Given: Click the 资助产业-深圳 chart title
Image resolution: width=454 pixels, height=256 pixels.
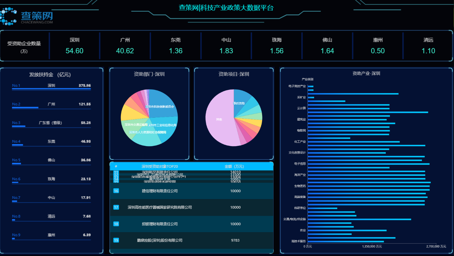Looking at the screenshot, I should click(x=366, y=73).
